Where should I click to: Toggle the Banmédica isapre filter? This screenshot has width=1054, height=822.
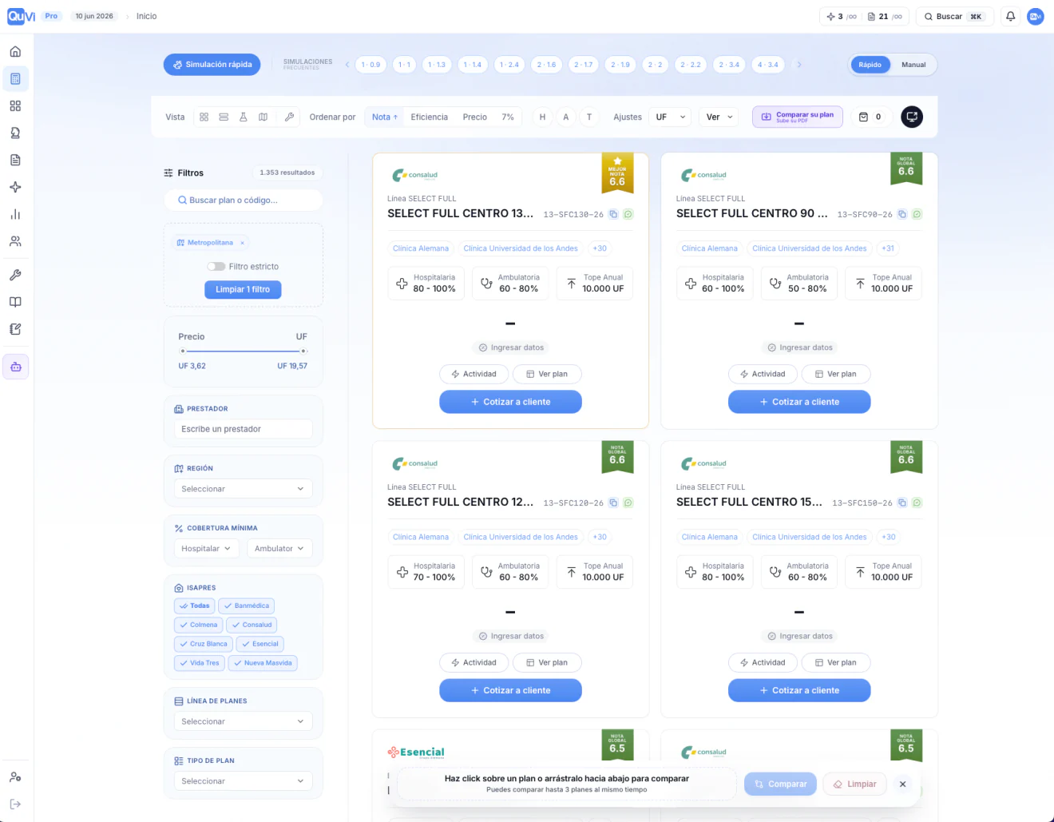coord(246,606)
